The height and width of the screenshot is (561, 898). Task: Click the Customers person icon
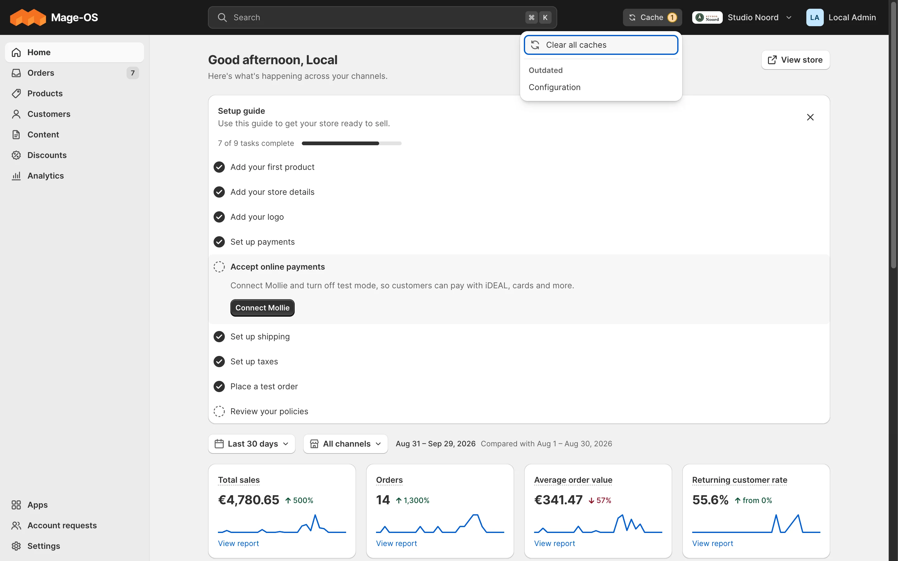pos(16,114)
